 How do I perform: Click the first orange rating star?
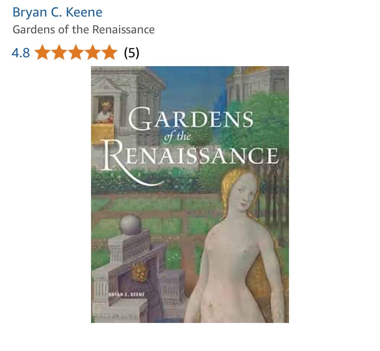coord(43,53)
